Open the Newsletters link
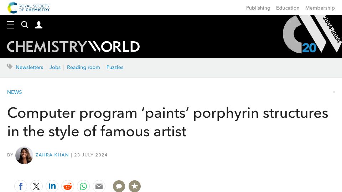 click(x=30, y=67)
